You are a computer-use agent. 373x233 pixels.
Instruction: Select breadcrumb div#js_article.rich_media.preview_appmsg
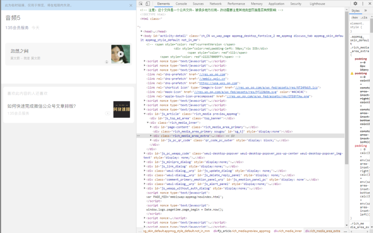pos(242,231)
